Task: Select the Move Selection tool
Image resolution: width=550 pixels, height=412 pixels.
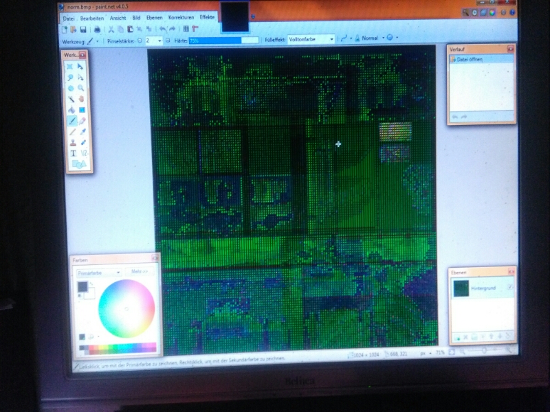Action: (x=81, y=77)
